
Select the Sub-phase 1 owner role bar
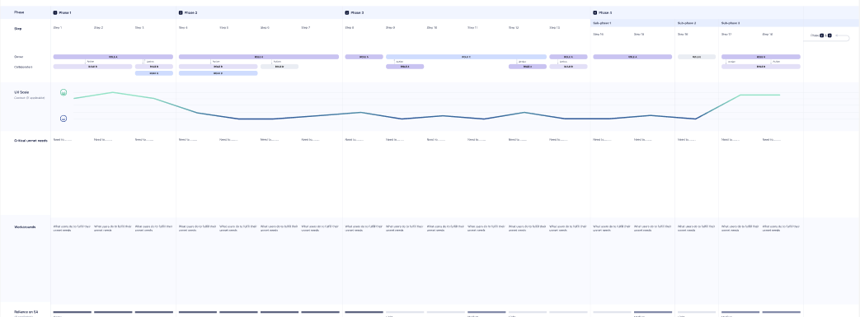tap(632, 56)
